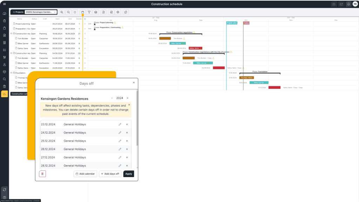Click the fit-to-screen toolbar icon
The height and width of the screenshot is (202, 359).
pyautogui.click(x=75, y=12)
